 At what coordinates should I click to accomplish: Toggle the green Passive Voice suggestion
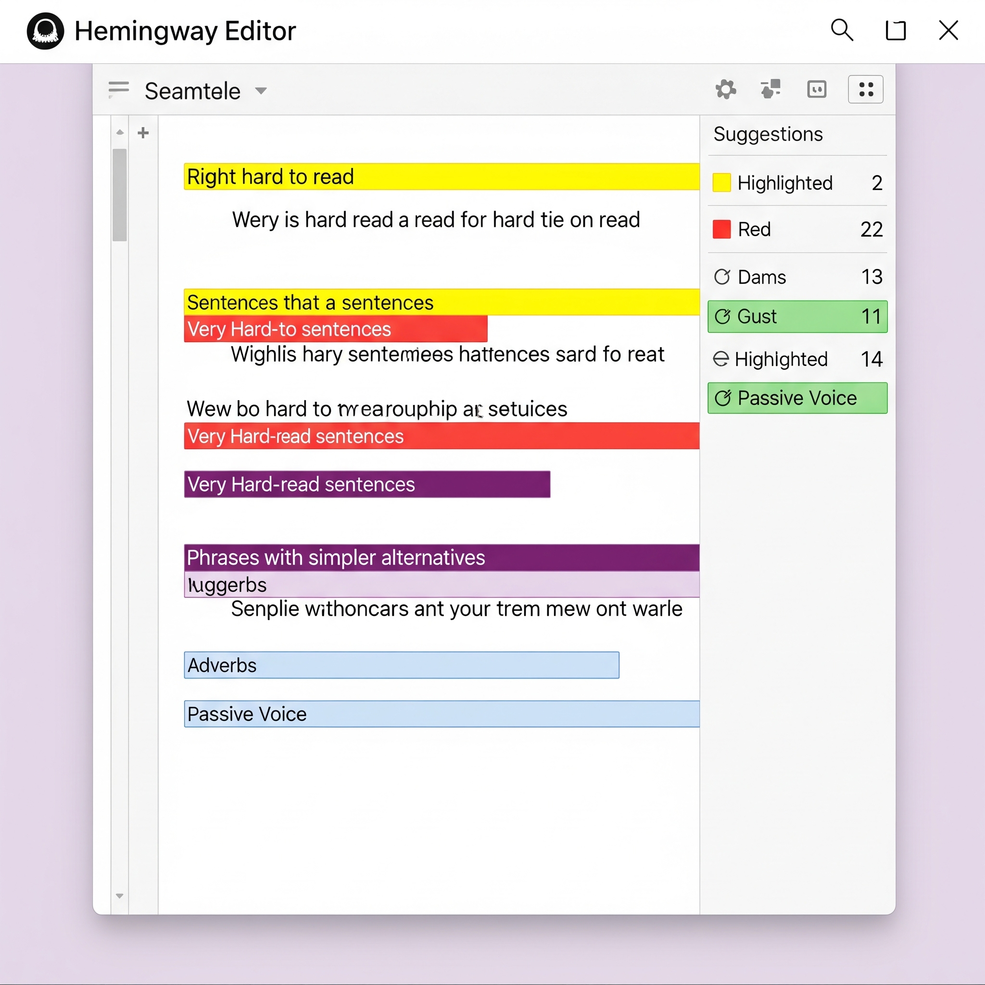coord(797,398)
